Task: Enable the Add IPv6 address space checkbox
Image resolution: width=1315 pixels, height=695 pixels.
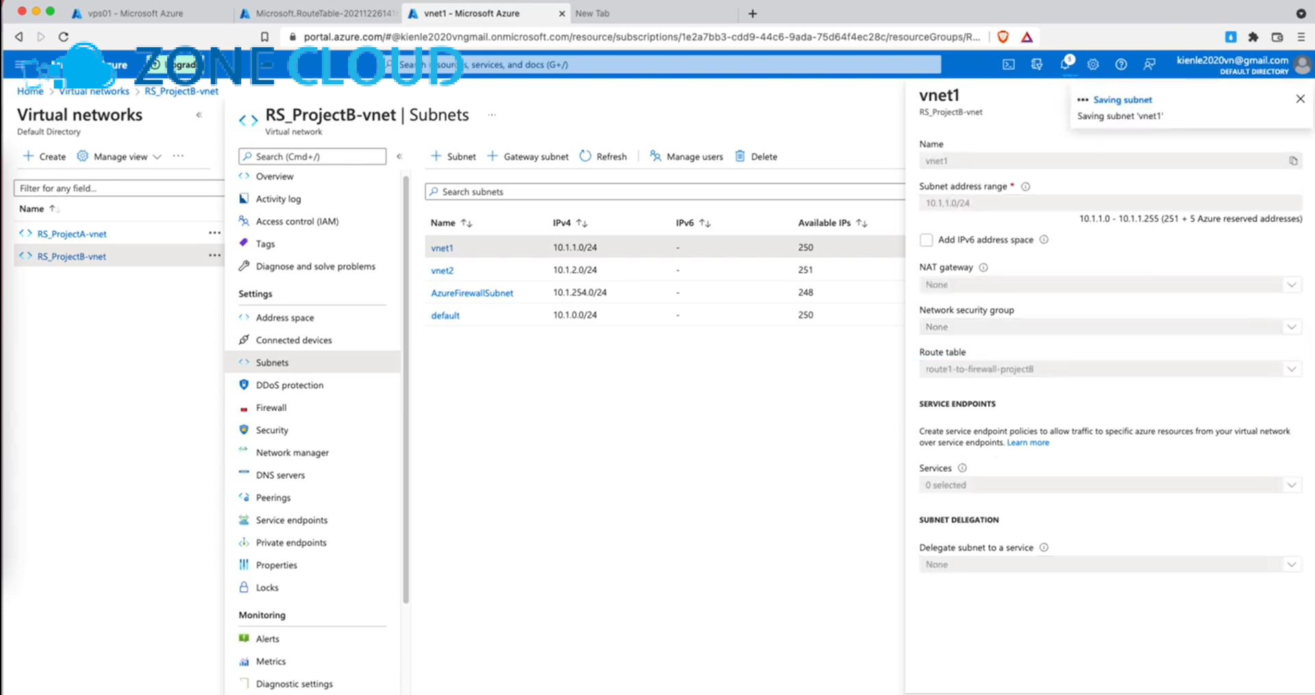Action: (x=926, y=240)
